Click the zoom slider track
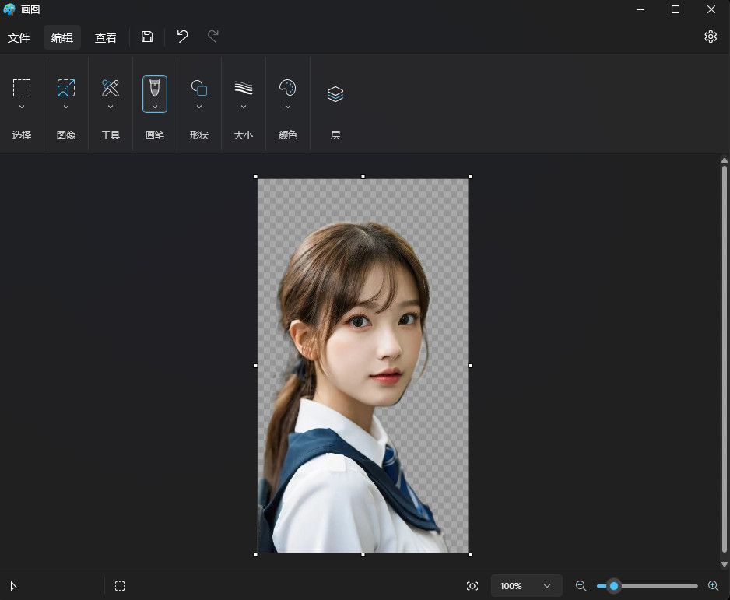The height and width of the screenshot is (600, 730). pyautogui.click(x=648, y=586)
